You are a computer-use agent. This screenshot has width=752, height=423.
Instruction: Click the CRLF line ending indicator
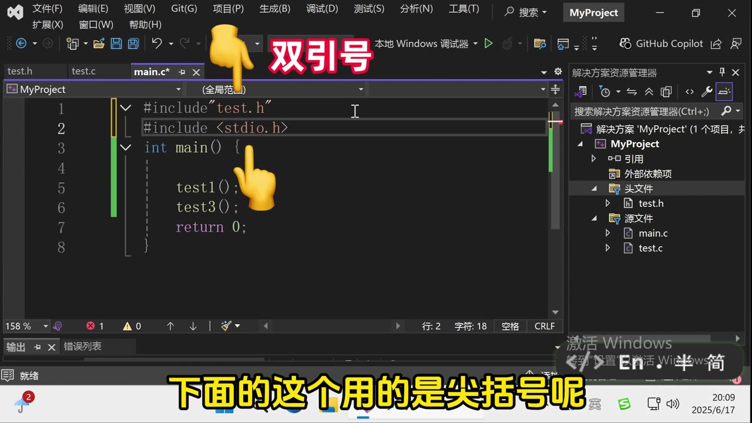click(x=545, y=326)
